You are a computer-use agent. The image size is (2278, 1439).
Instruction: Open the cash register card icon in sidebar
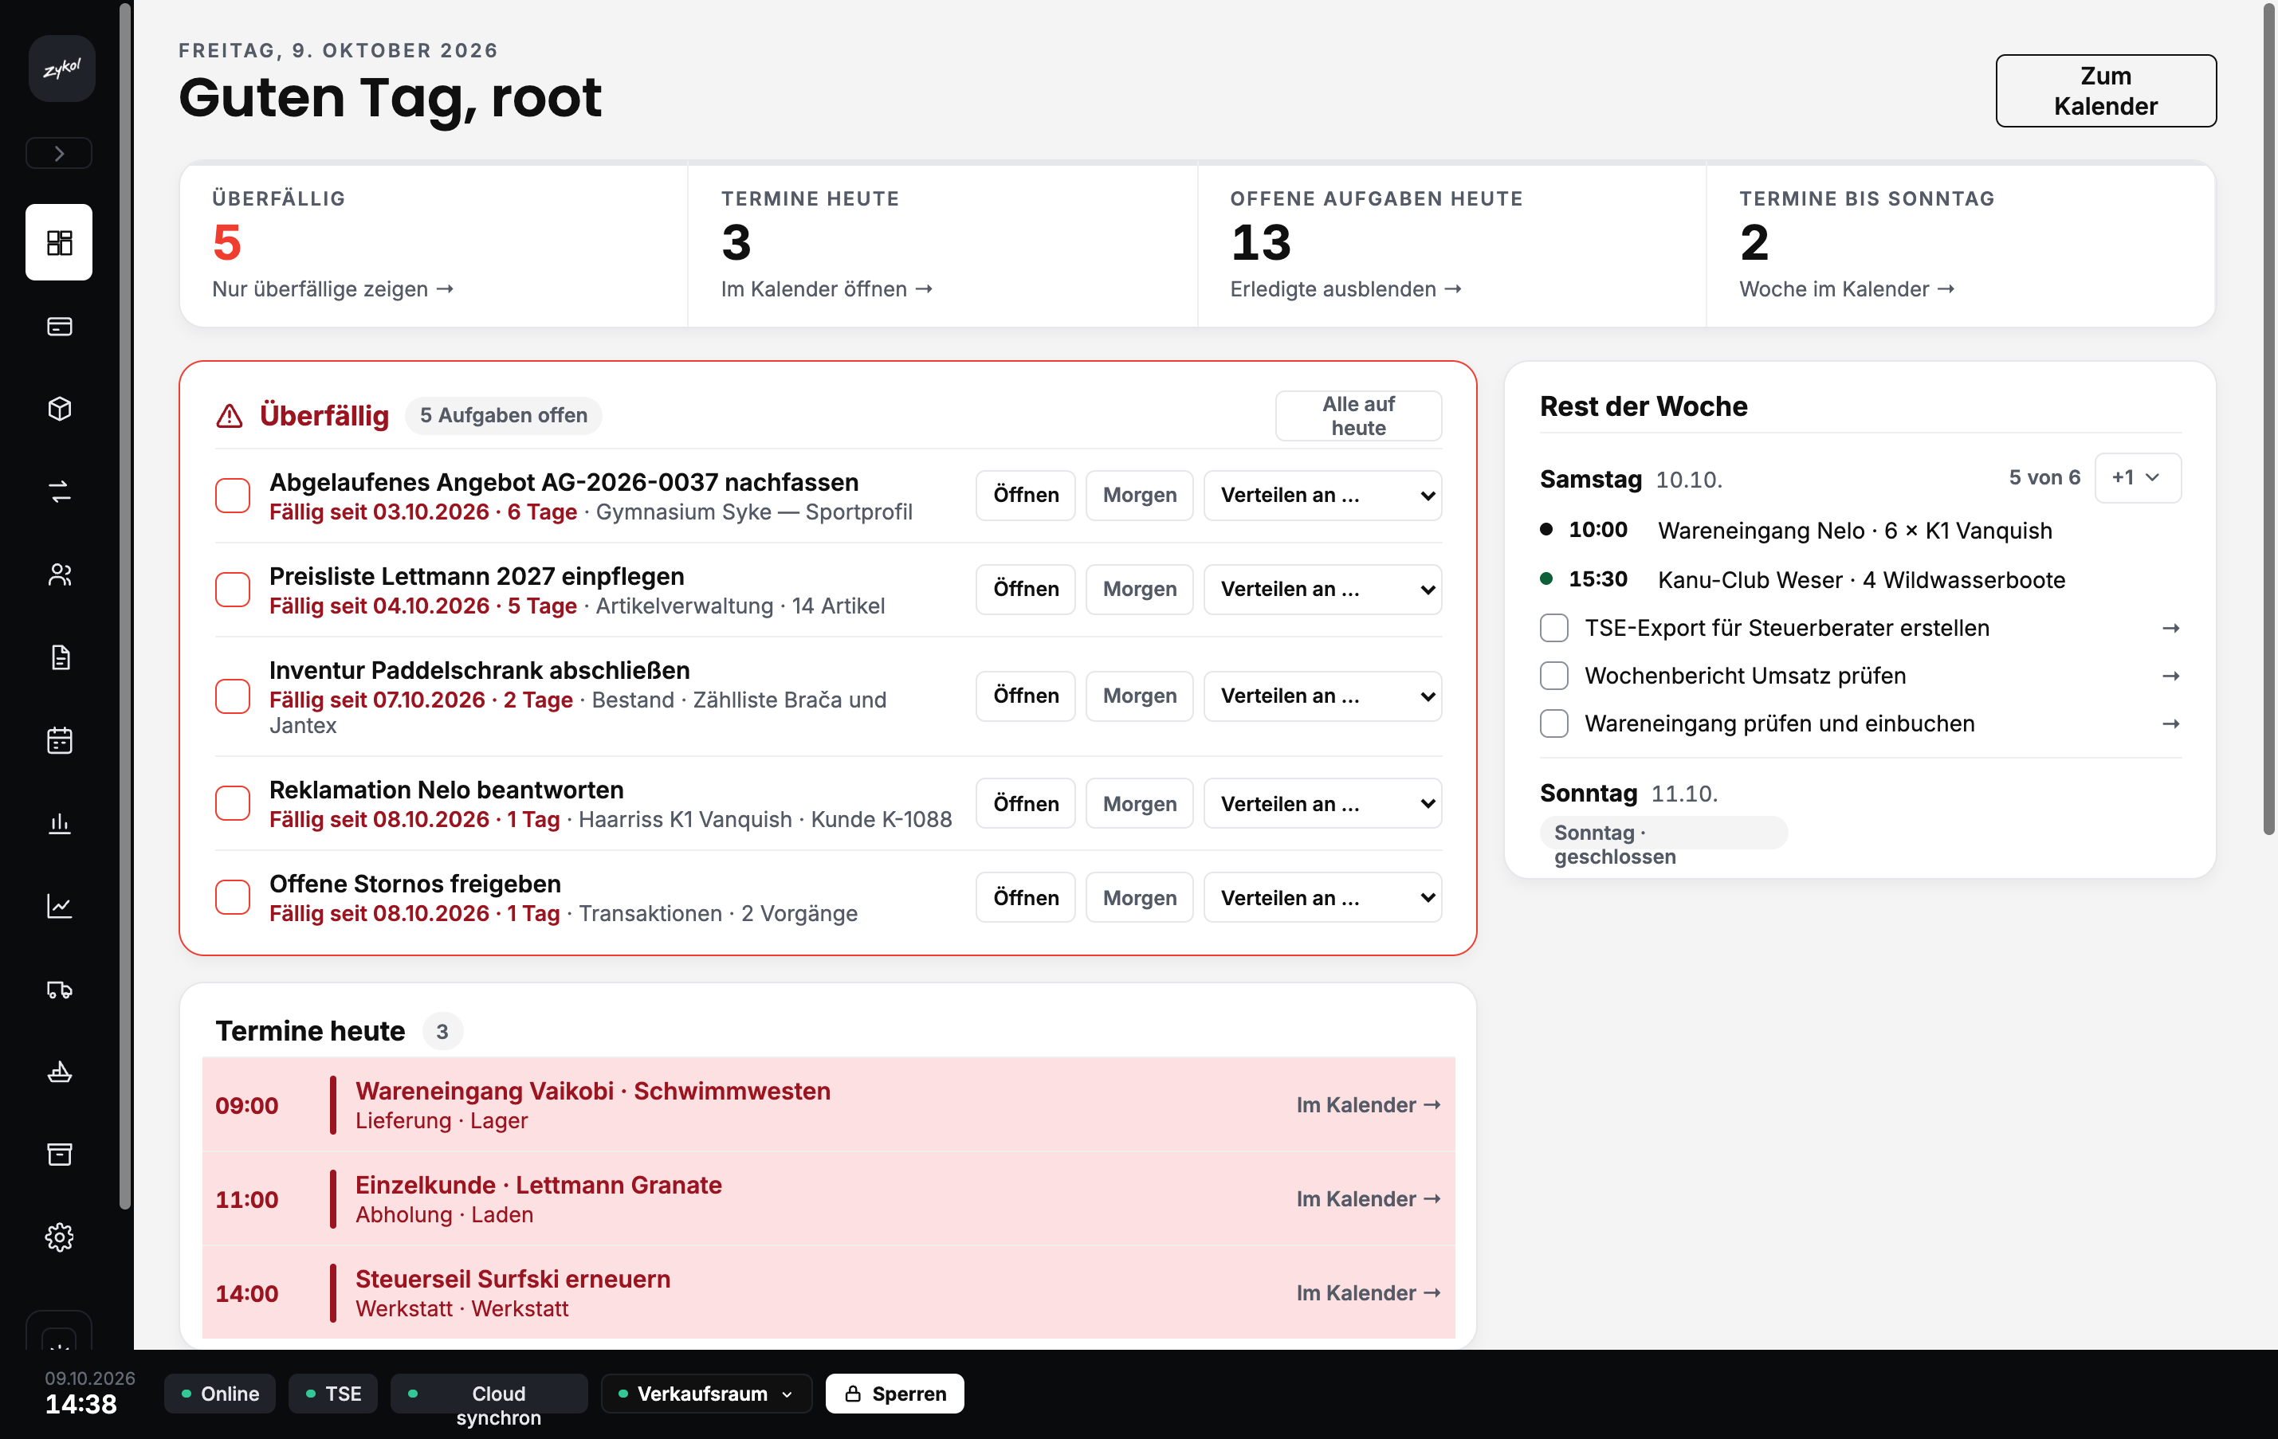pyautogui.click(x=59, y=326)
